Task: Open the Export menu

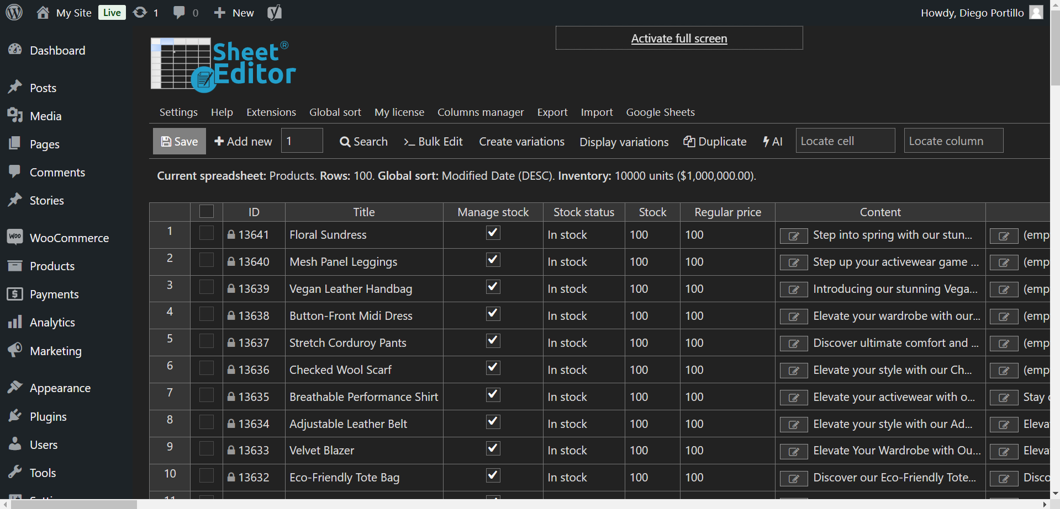Action: coord(552,112)
